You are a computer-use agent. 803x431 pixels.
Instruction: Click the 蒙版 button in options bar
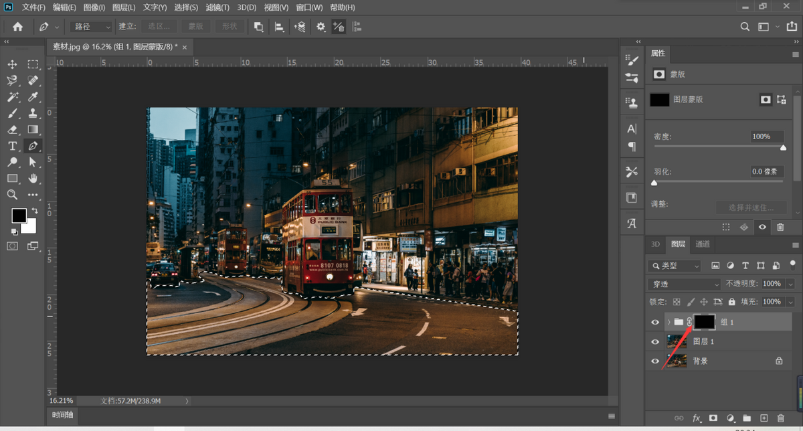[195, 27]
